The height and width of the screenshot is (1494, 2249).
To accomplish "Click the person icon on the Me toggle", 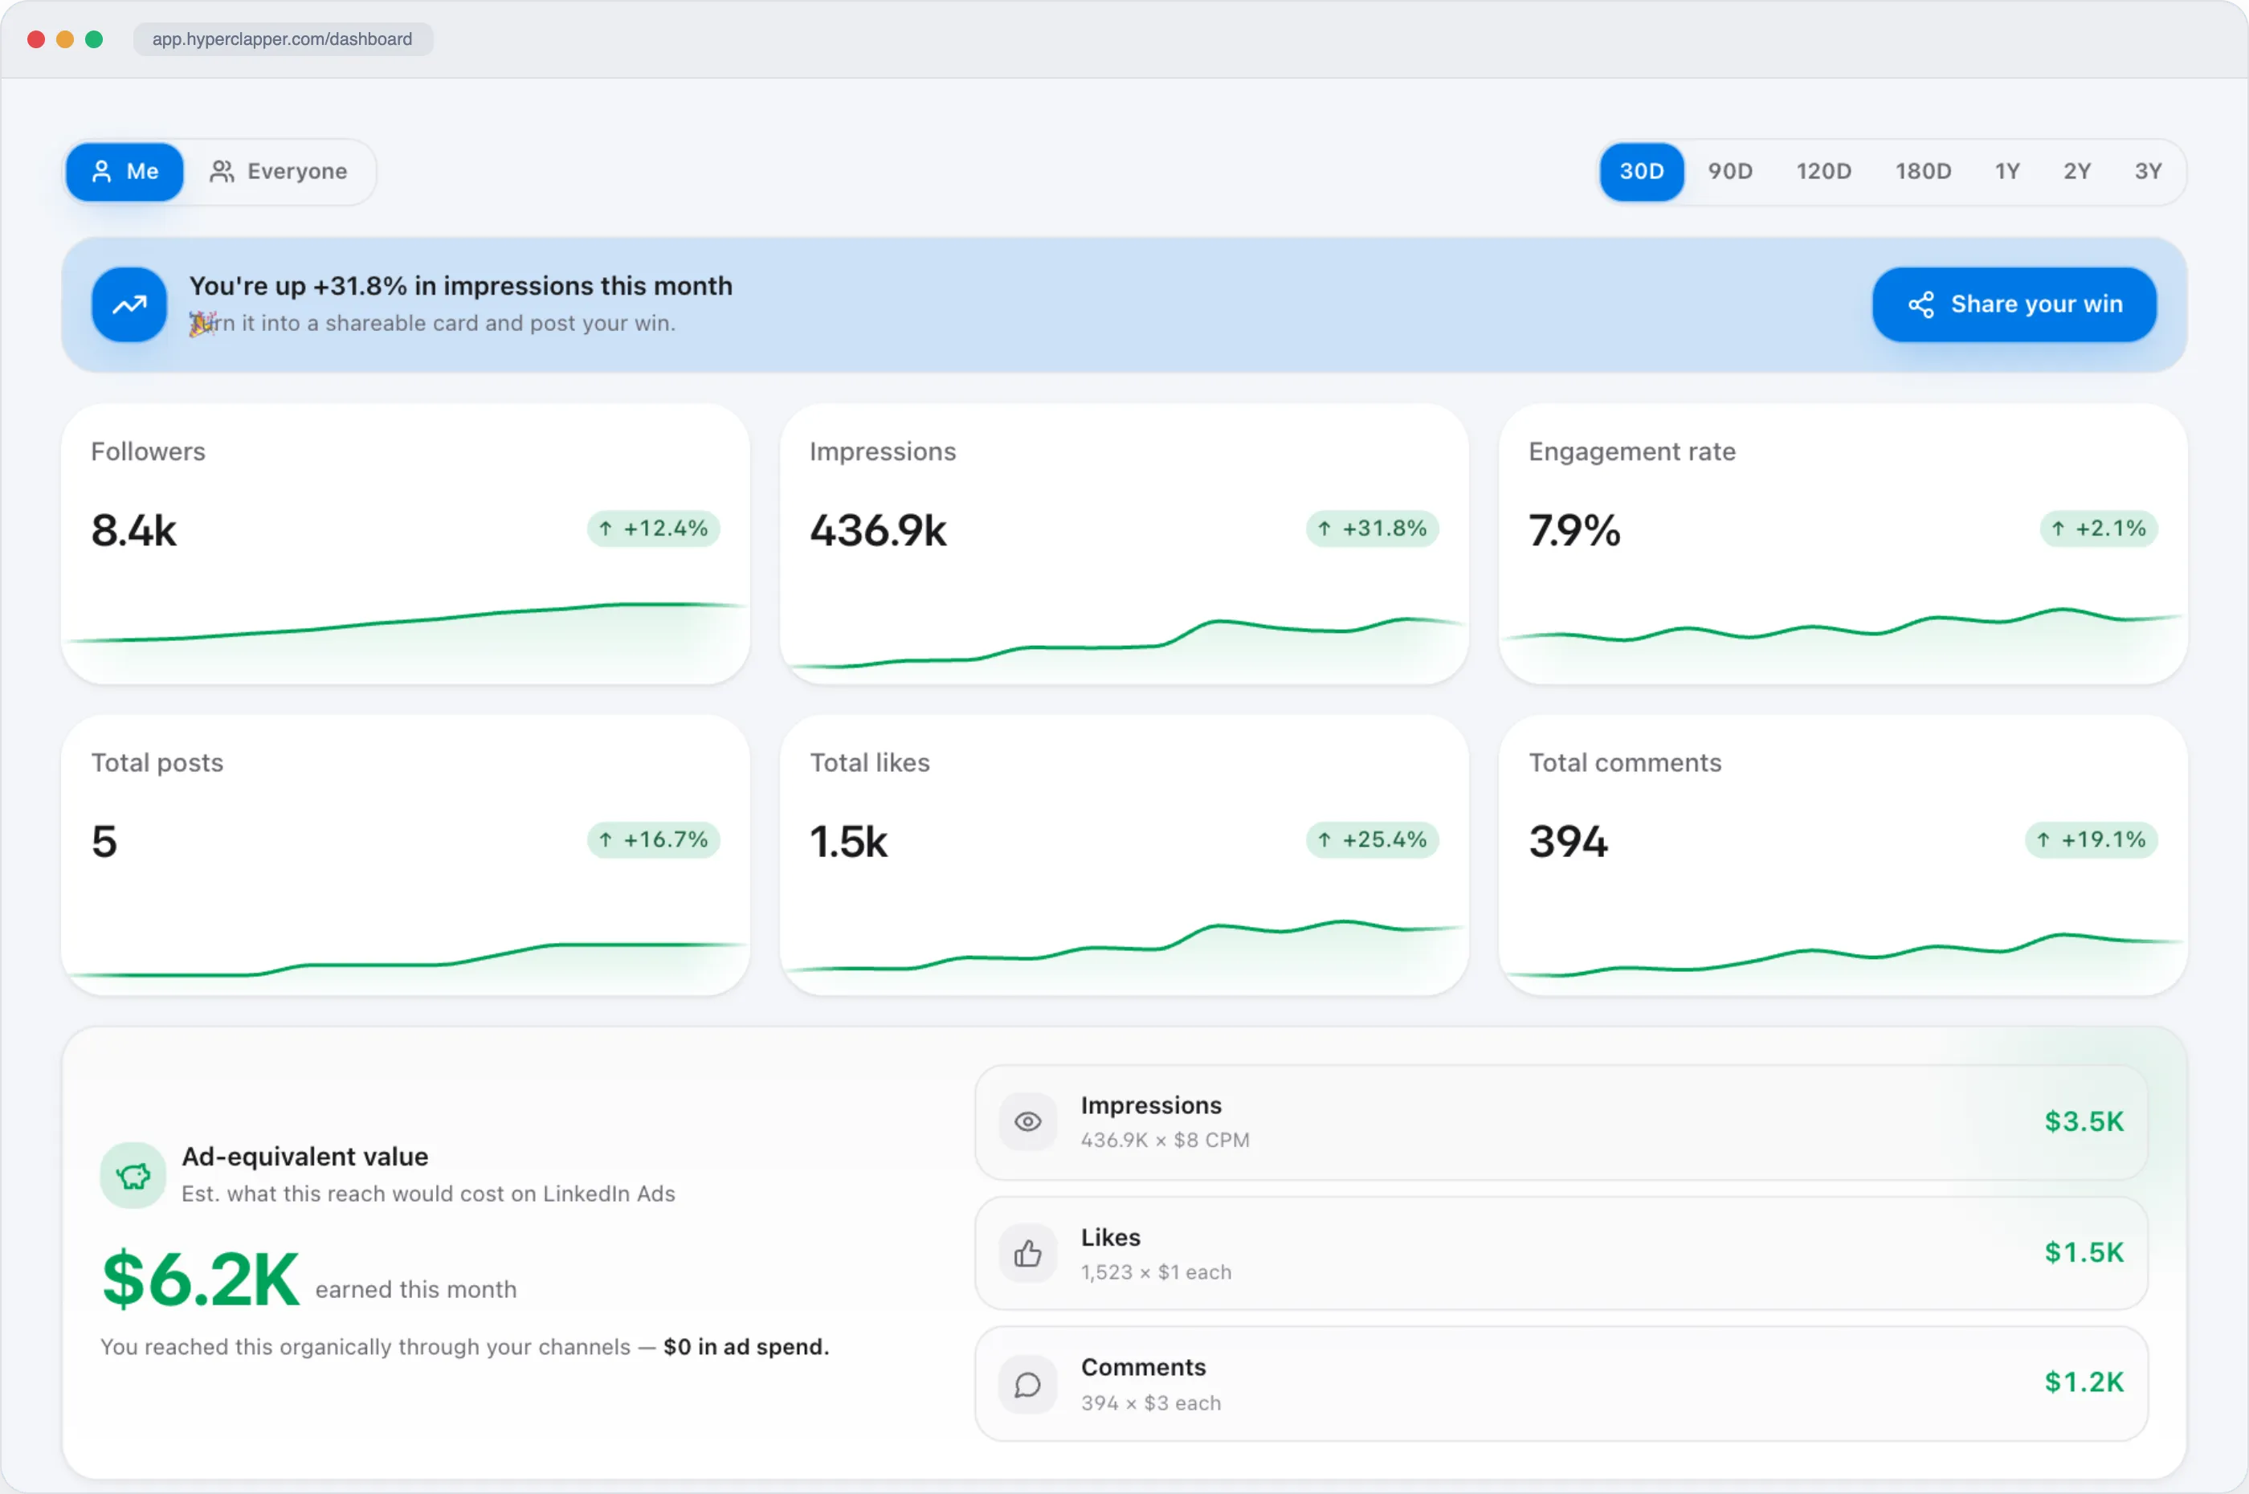I will pos(101,172).
